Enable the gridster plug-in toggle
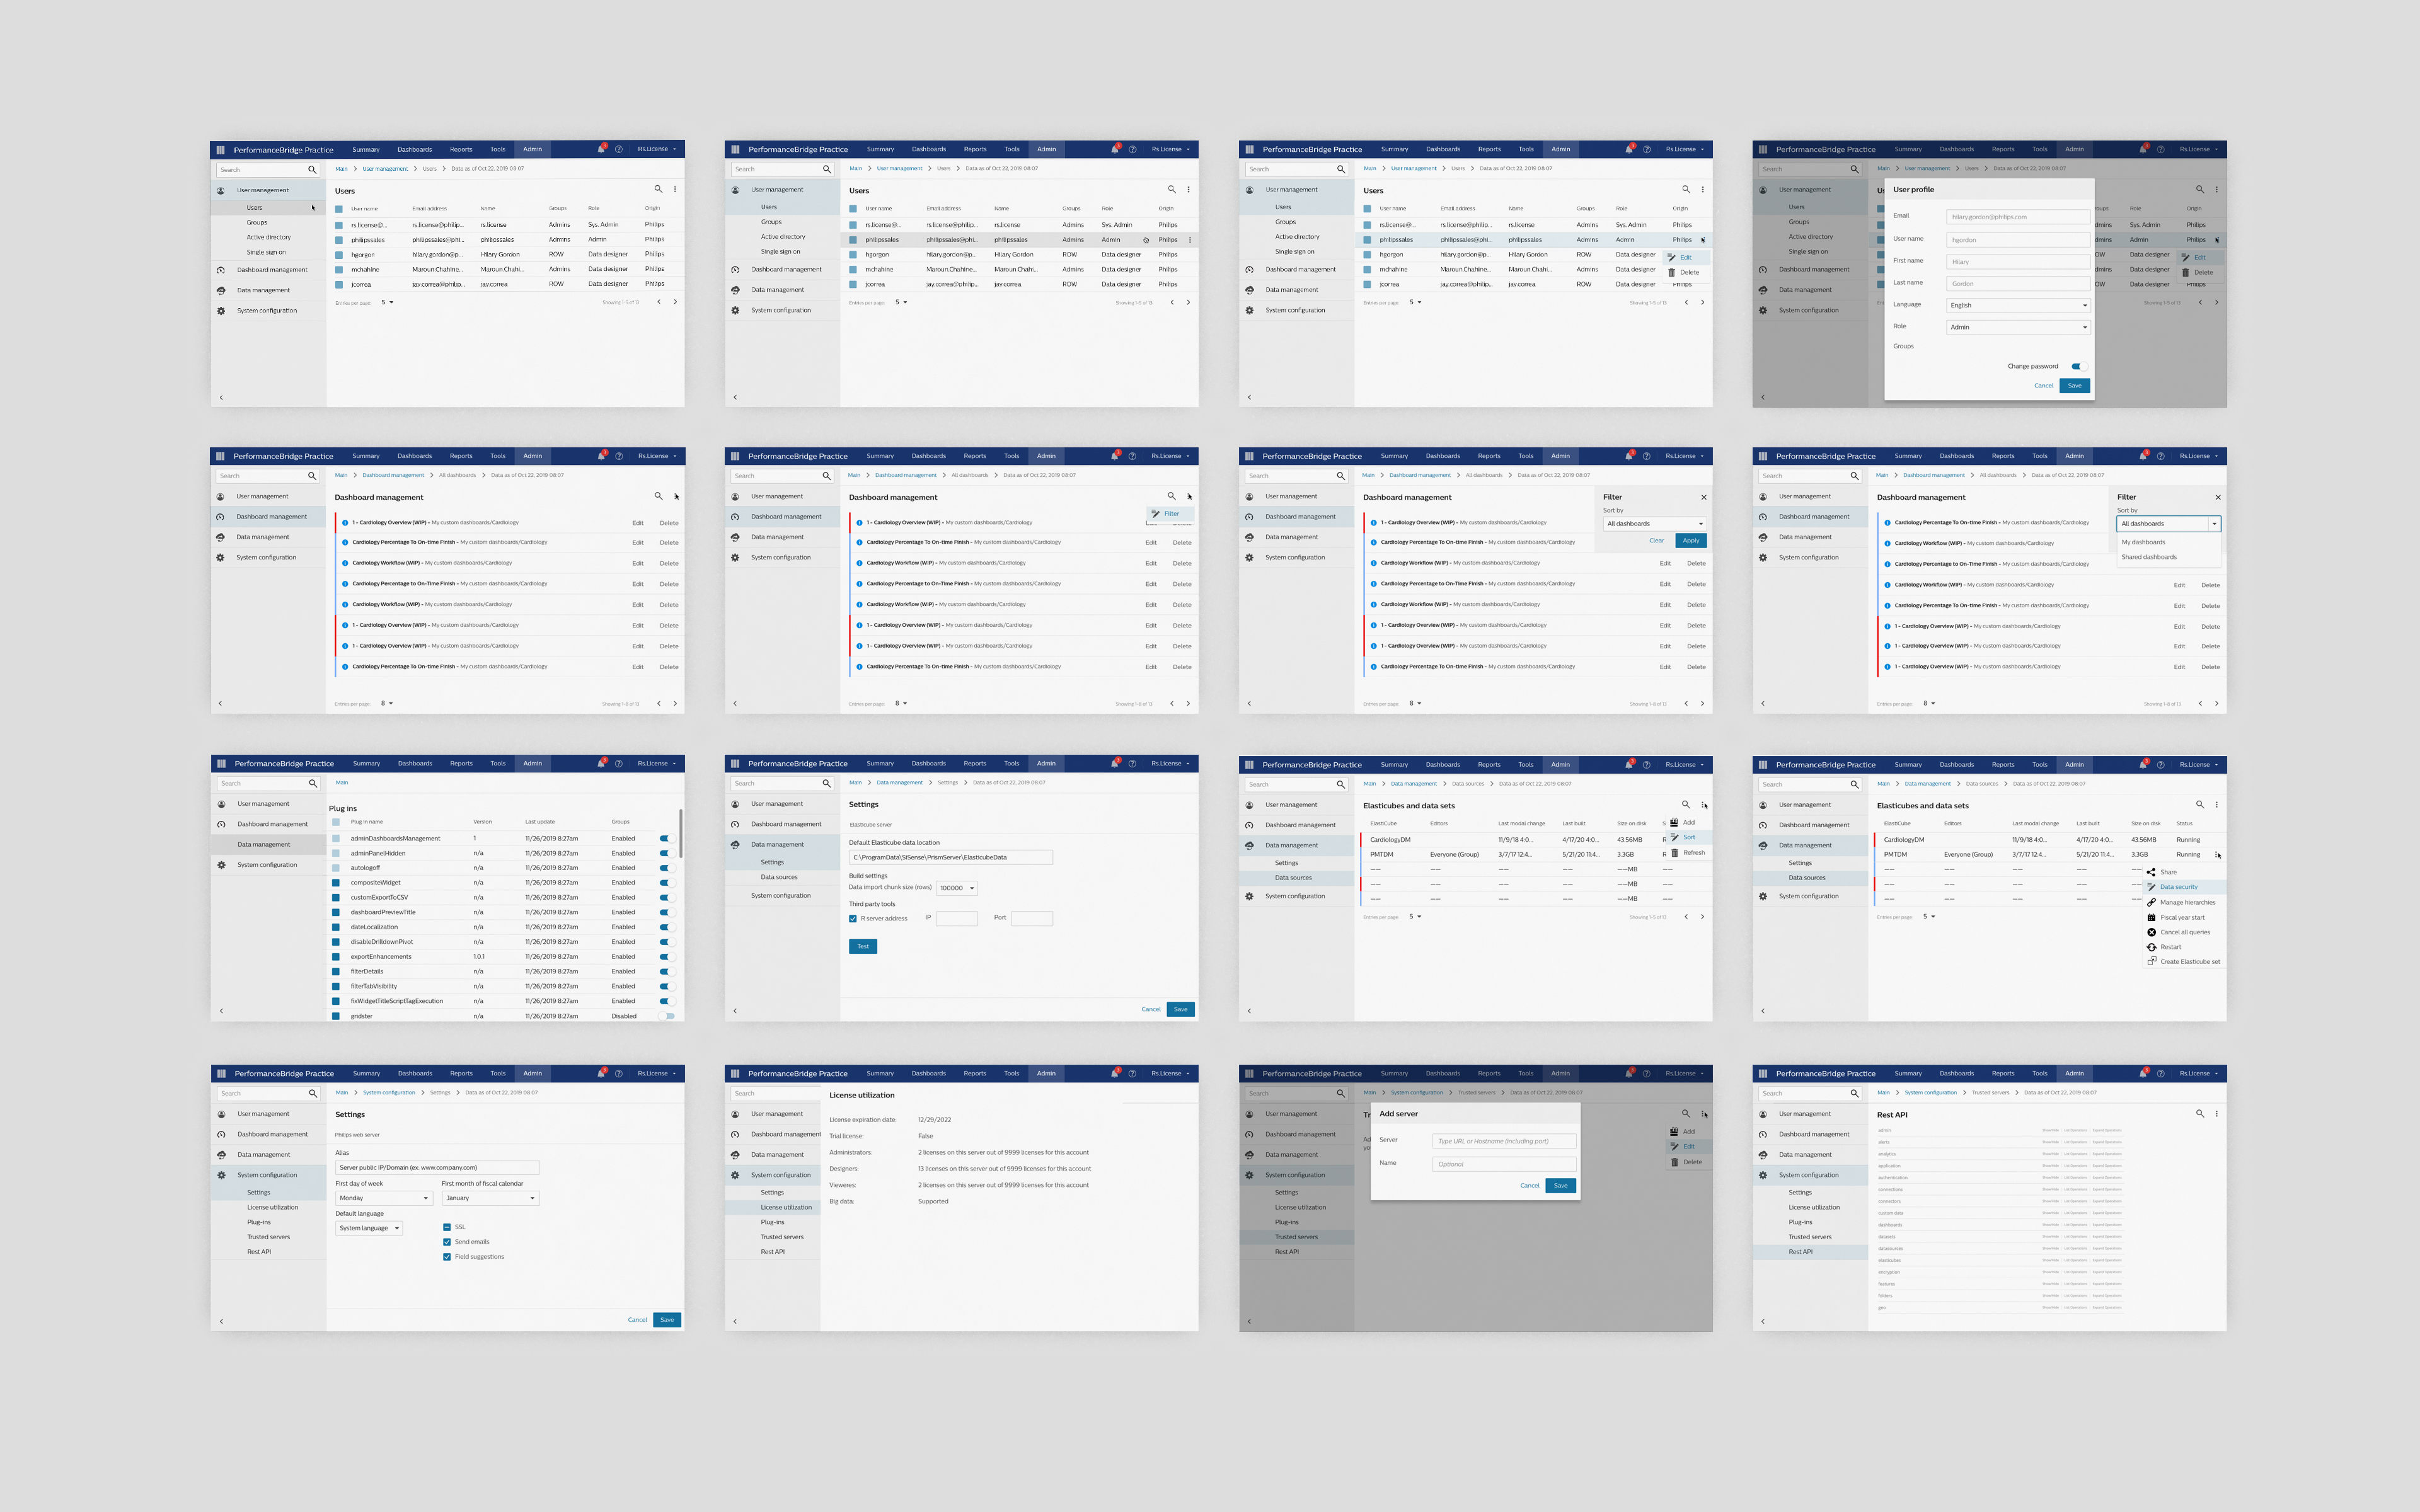The height and width of the screenshot is (1512, 2420). [666, 1016]
